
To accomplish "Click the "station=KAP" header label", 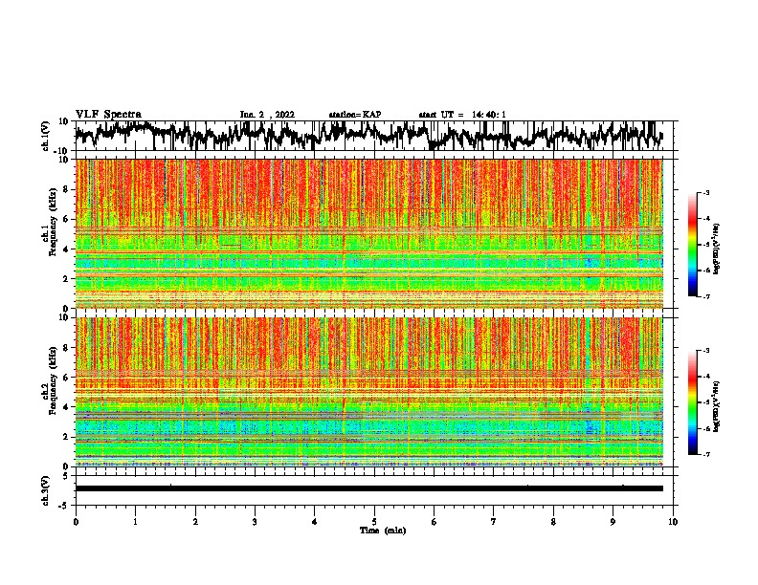I will coord(355,115).
